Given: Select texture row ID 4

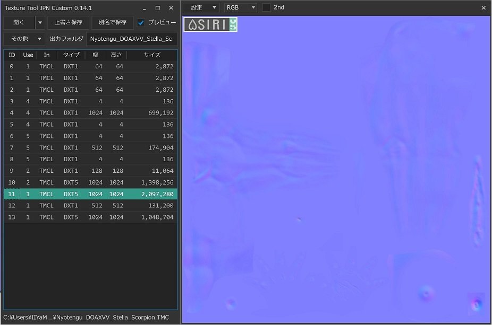Looking at the screenshot, I should pyautogui.click(x=90, y=113).
